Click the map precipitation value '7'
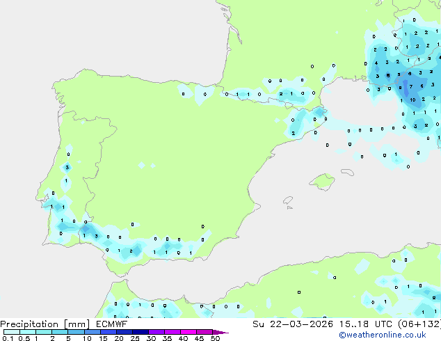This screenshot has height=341, width=441. (x=411, y=86)
